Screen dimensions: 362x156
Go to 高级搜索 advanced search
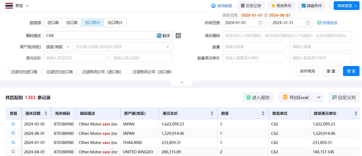[x=346, y=6]
